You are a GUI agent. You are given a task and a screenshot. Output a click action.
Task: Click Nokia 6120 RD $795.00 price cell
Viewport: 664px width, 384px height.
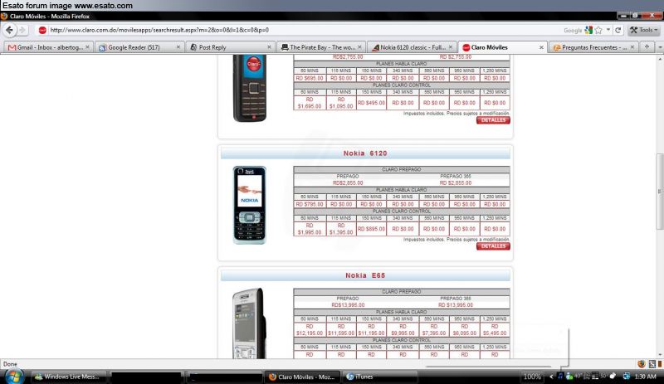pos(310,204)
